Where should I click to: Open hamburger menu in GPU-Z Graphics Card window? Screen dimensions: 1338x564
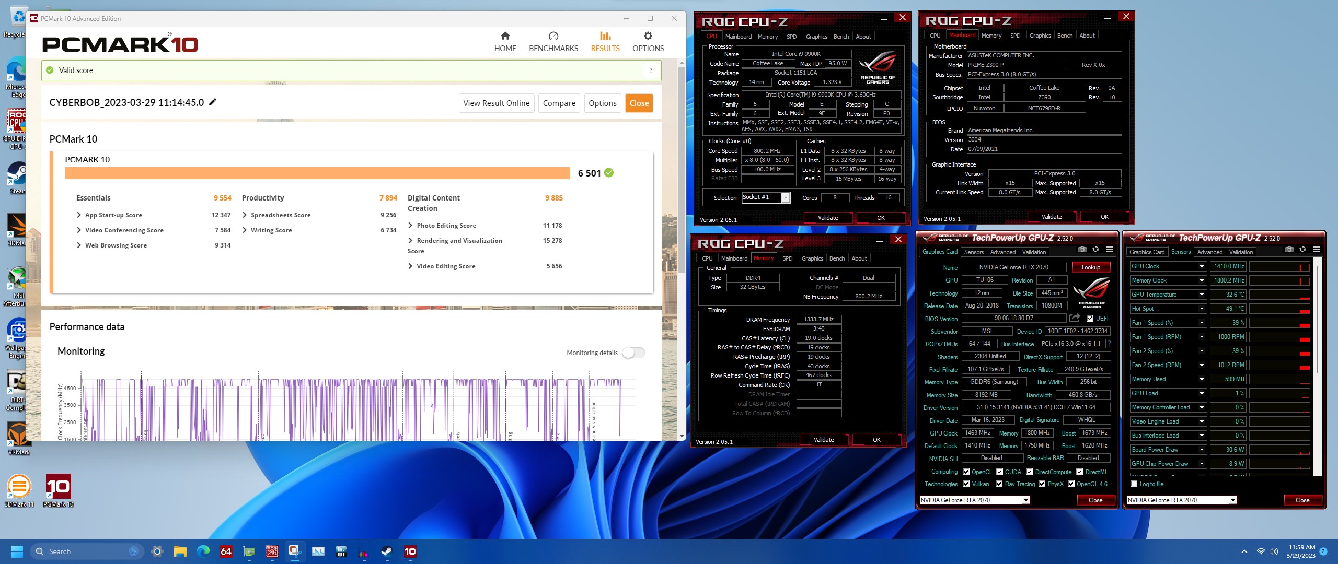point(1109,250)
